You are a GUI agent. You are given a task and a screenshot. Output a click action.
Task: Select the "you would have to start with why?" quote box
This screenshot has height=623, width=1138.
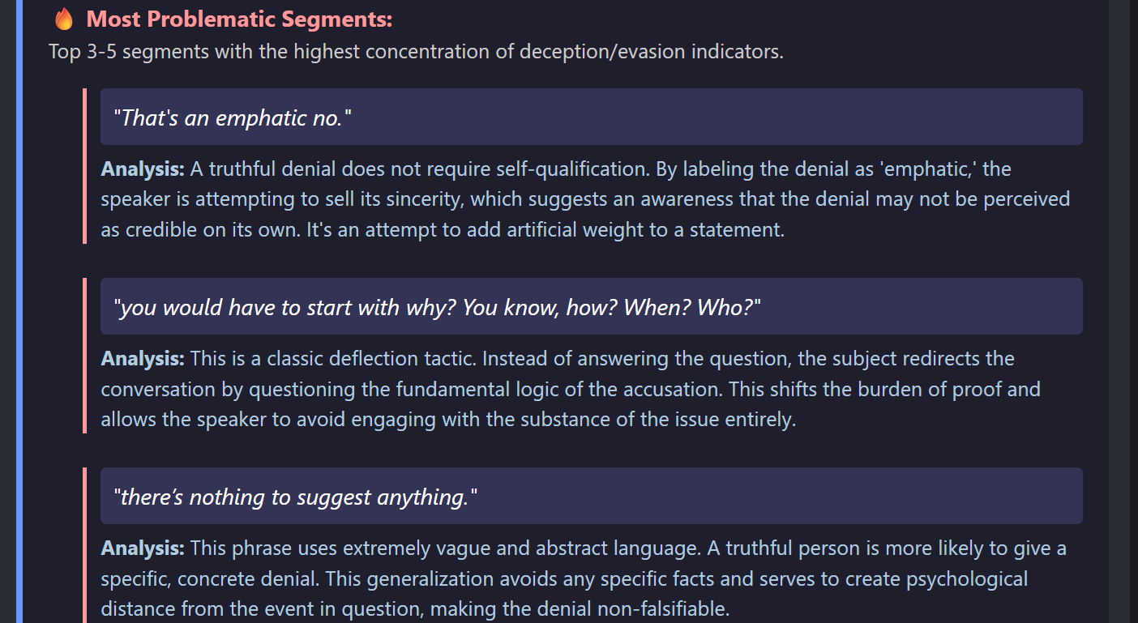(x=591, y=306)
